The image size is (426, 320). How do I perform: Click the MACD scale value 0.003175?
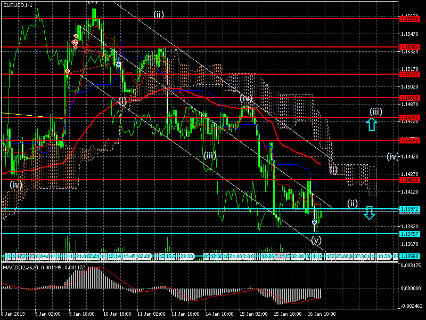coord(411,265)
